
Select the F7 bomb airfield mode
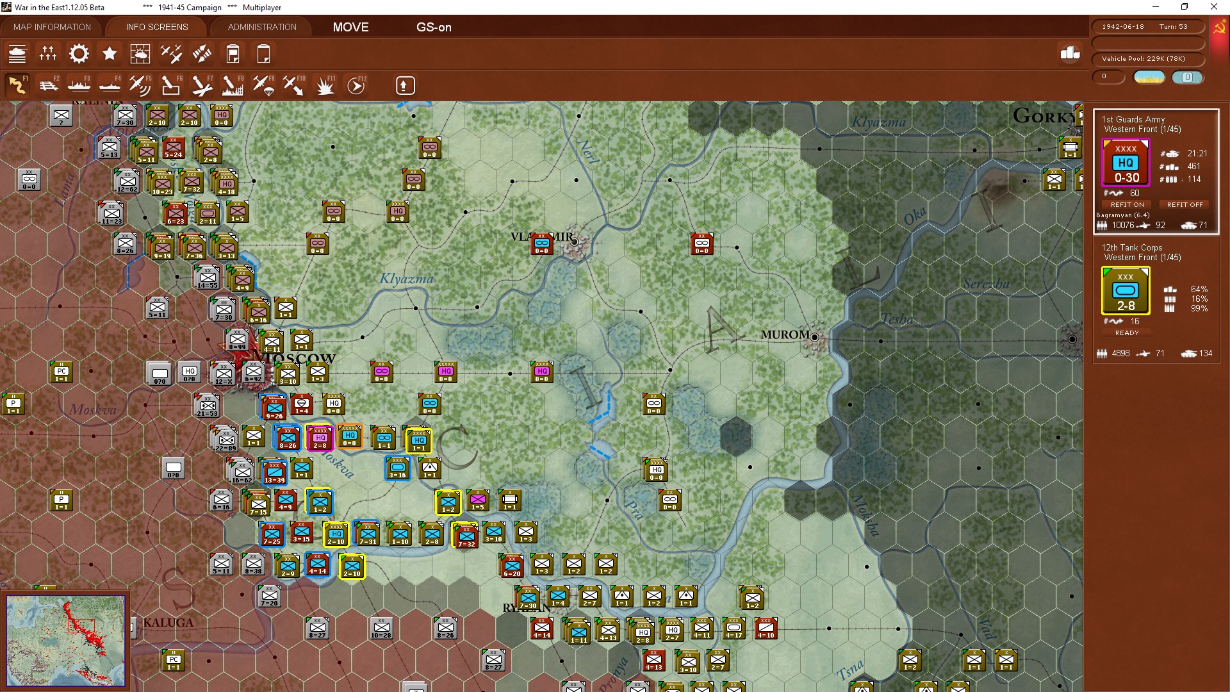(x=201, y=85)
